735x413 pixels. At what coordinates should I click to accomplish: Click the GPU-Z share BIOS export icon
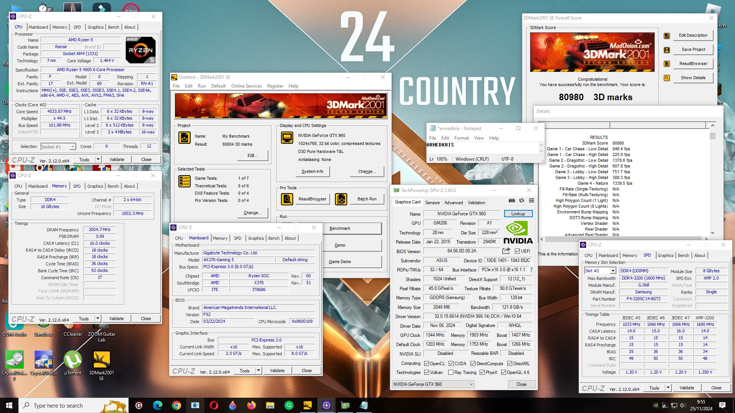click(x=506, y=251)
